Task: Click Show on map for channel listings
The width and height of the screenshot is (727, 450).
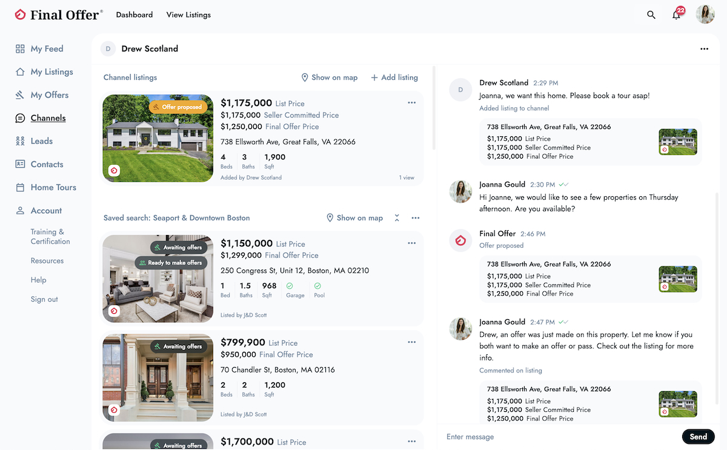Action: point(330,78)
